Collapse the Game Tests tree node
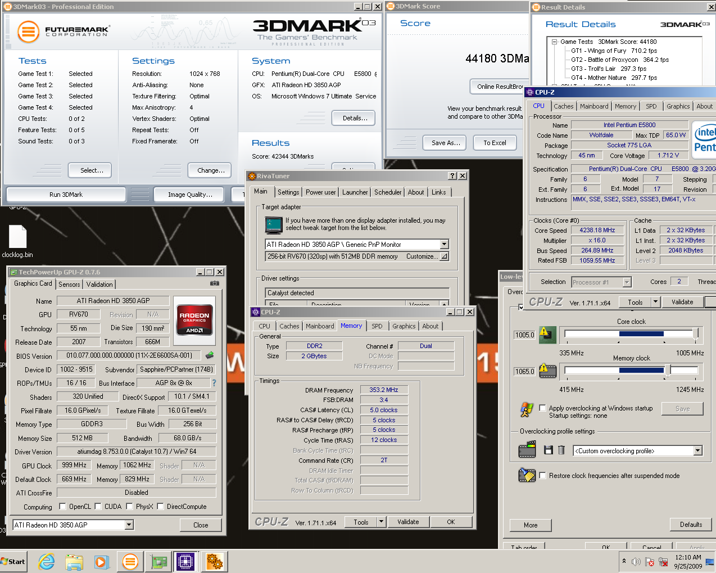The width and height of the screenshot is (716, 573). pyautogui.click(x=554, y=42)
